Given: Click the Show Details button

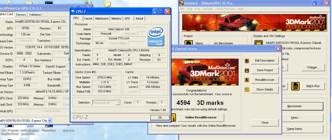Looking at the screenshot, I should pyautogui.click(x=265, y=89).
